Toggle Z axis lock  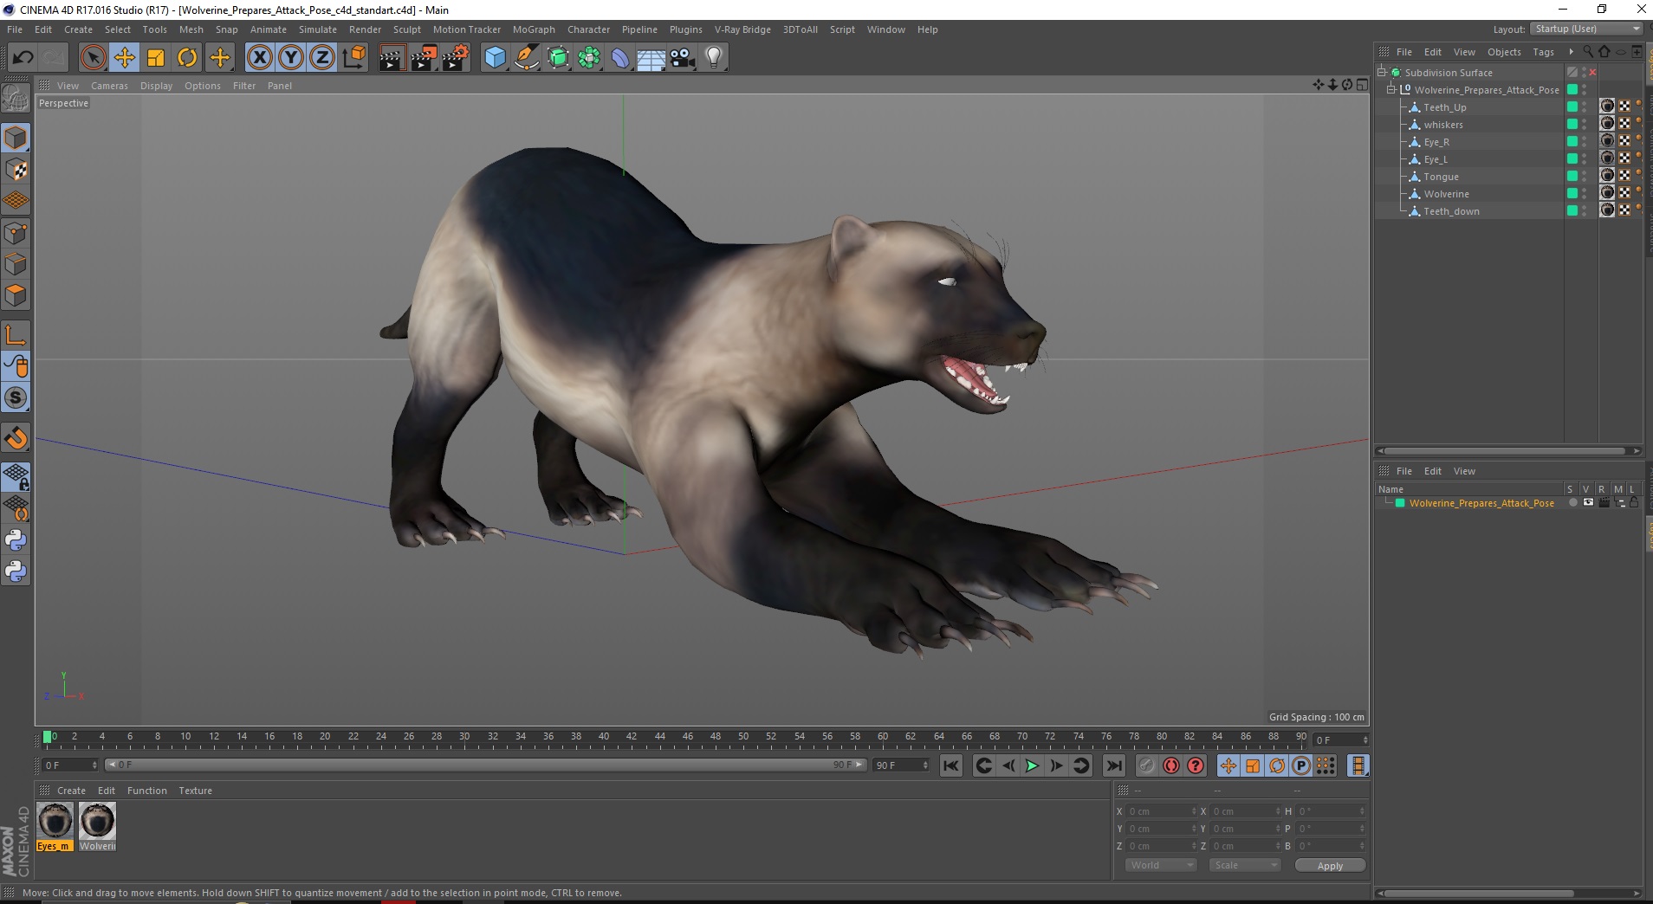tap(322, 58)
